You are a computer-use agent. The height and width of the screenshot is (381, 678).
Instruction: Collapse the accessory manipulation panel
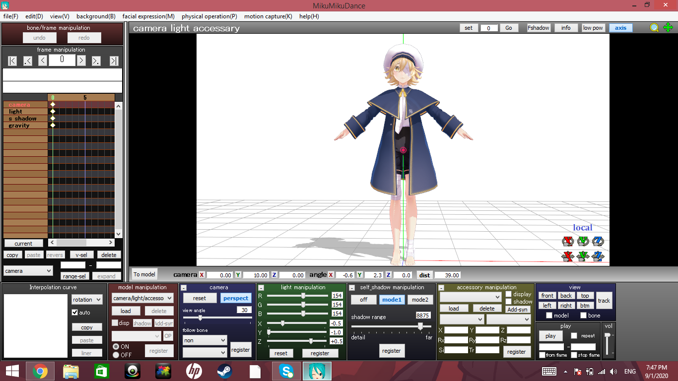(x=442, y=288)
